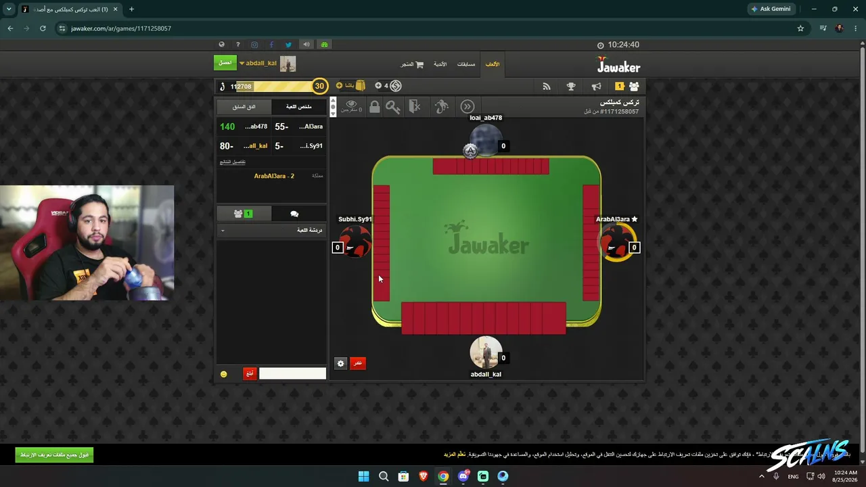
Task: Toggle the green speedometer icon
Action: click(x=324, y=45)
